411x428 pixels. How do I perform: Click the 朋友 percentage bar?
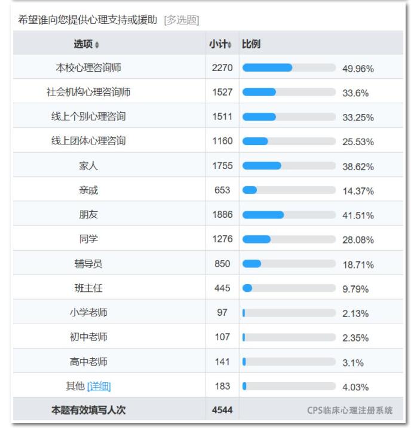click(x=289, y=215)
